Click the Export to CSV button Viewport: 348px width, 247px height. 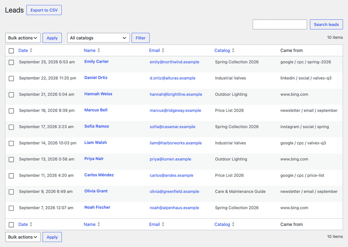pyautogui.click(x=44, y=10)
